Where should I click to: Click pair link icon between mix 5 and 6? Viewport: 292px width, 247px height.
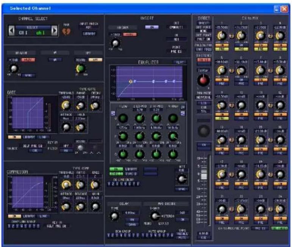[231, 71]
